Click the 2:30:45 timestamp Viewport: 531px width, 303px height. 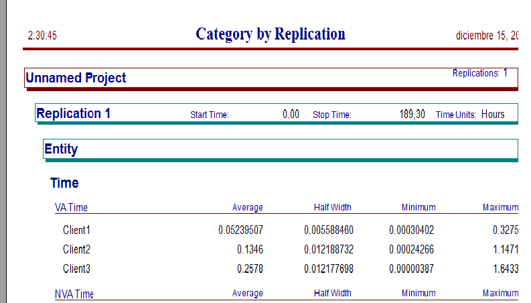pos(42,36)
